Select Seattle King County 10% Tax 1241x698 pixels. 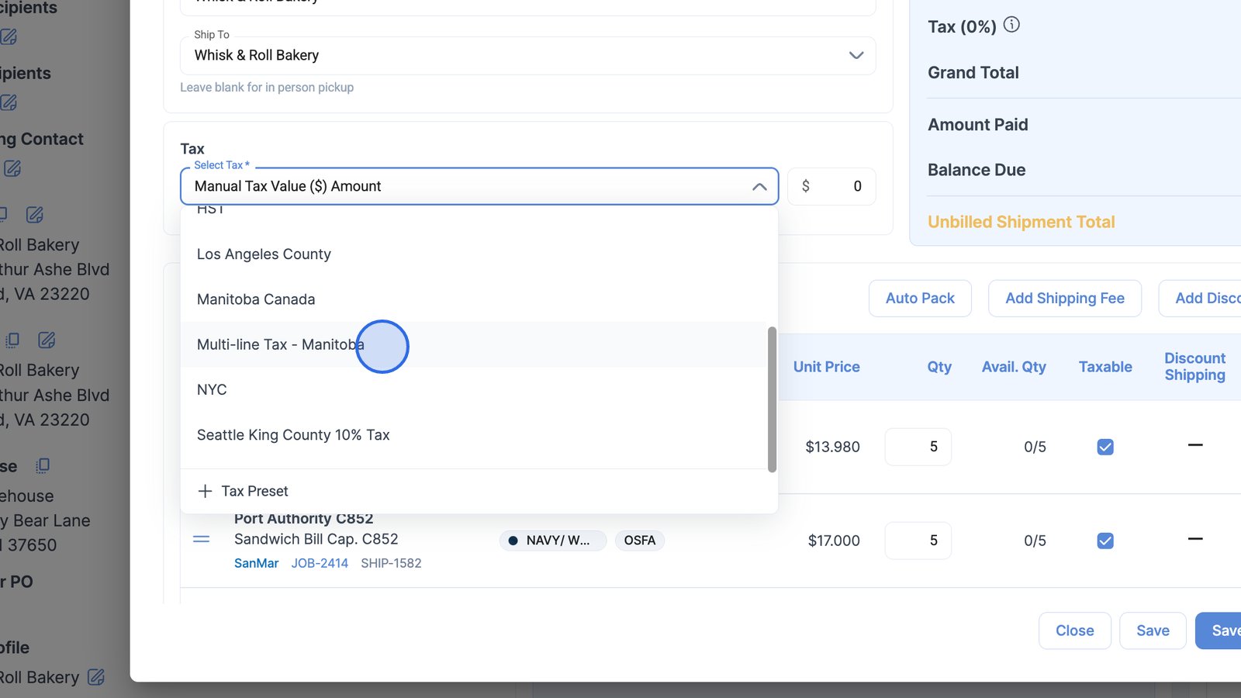(293, 435)
